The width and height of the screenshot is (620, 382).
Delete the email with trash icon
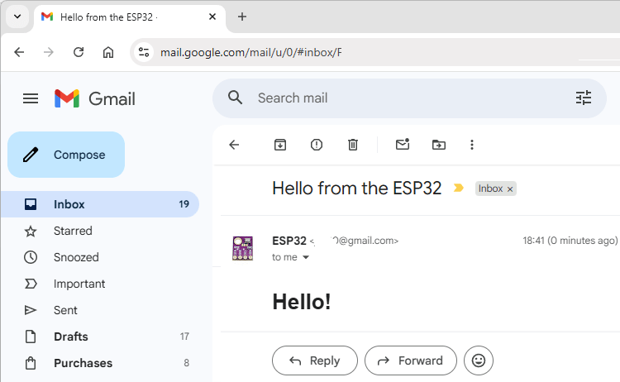pos(353,145)
